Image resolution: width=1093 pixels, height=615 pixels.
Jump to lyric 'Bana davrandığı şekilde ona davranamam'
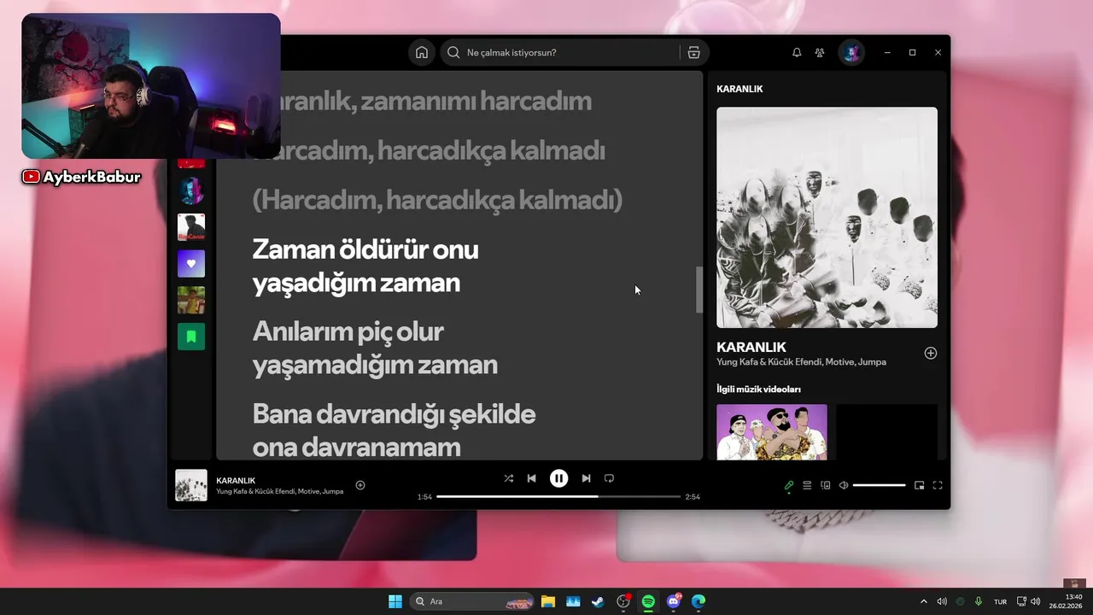click(394, 430)
